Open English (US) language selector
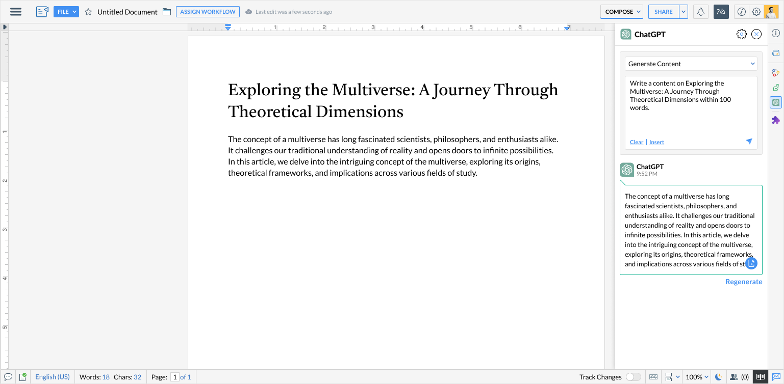This screenshot has width=784, height=384. coord(53,377)
